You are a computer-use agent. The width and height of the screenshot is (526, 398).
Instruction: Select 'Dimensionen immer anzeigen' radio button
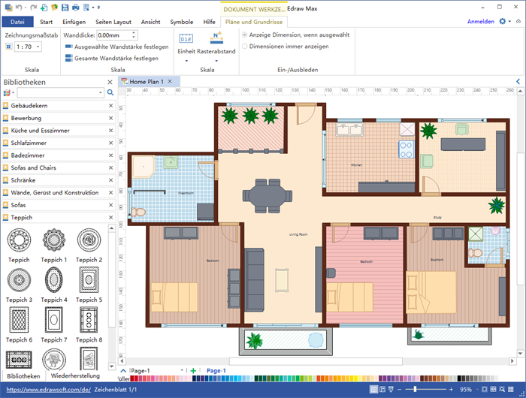(x=245, y=46)
